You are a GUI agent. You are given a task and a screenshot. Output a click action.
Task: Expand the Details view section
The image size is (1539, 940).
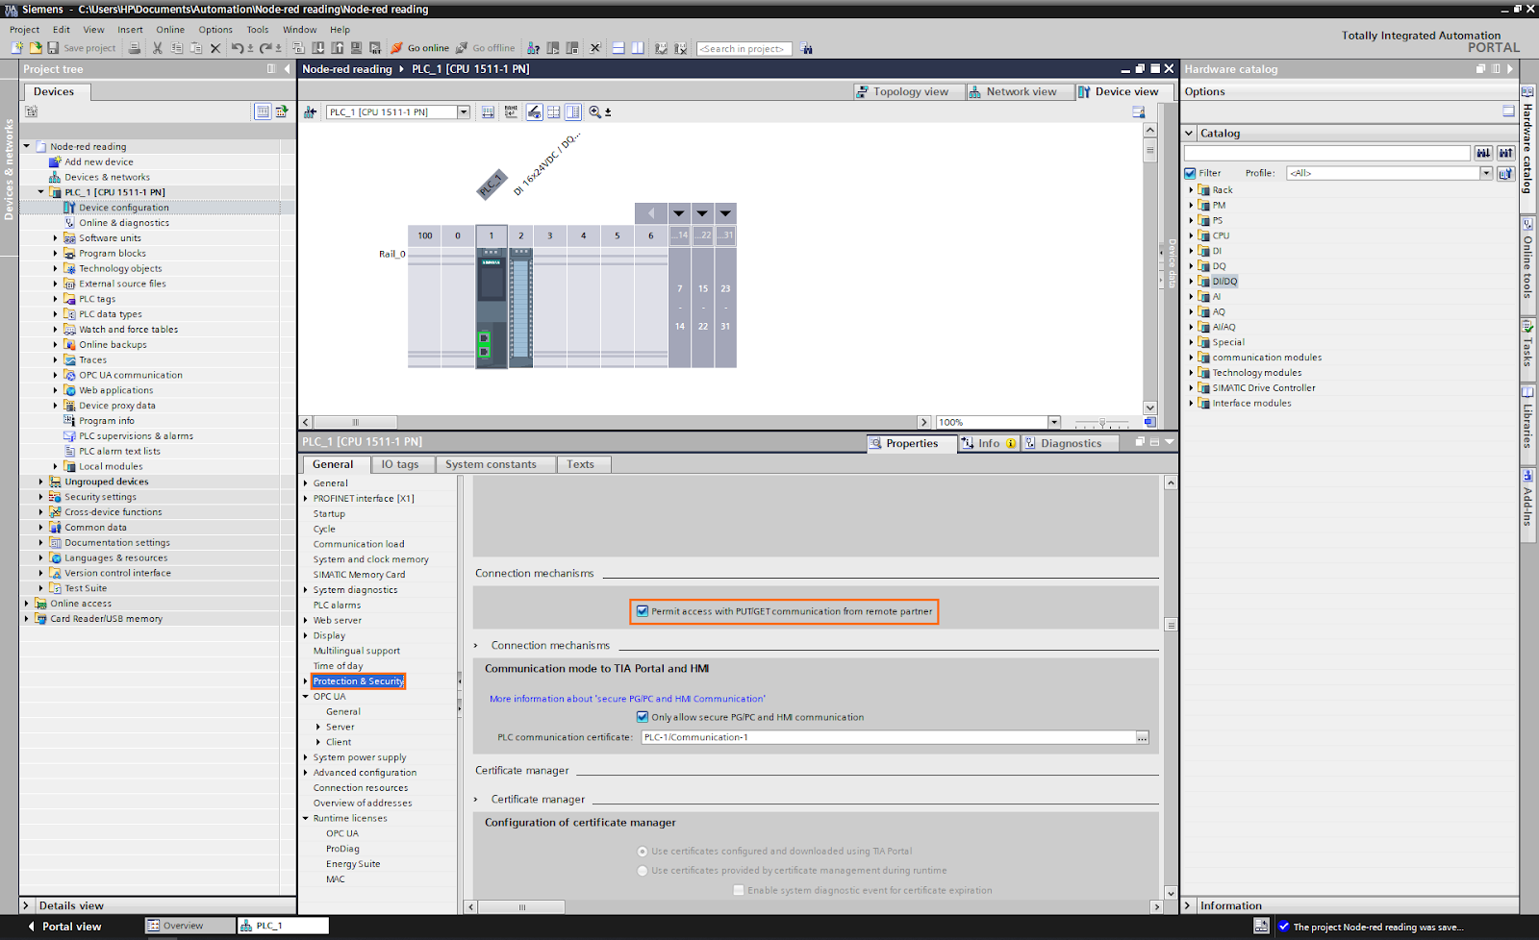click(x=26, y=905)
